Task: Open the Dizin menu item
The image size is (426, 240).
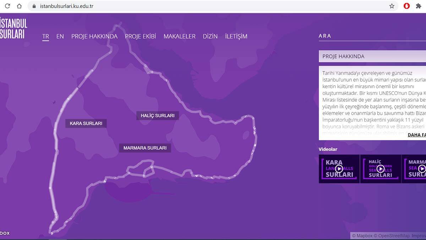Action: pyautogui.click(x=210, y=36)
